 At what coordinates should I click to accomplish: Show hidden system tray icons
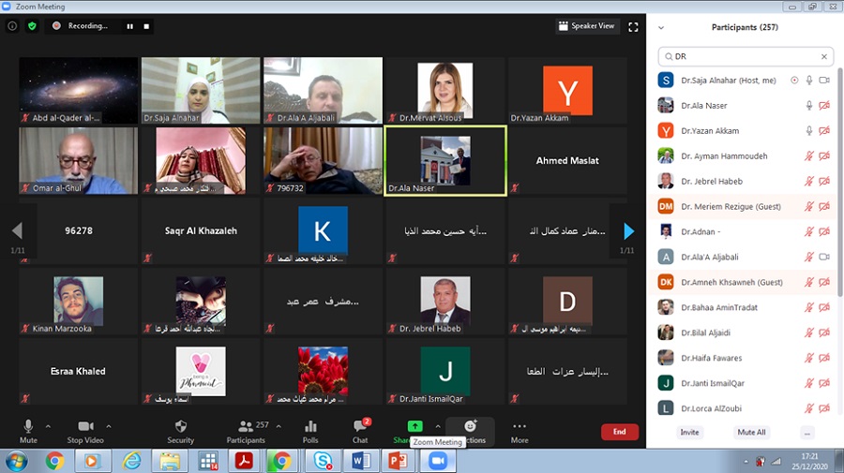(x=746, y=462)
